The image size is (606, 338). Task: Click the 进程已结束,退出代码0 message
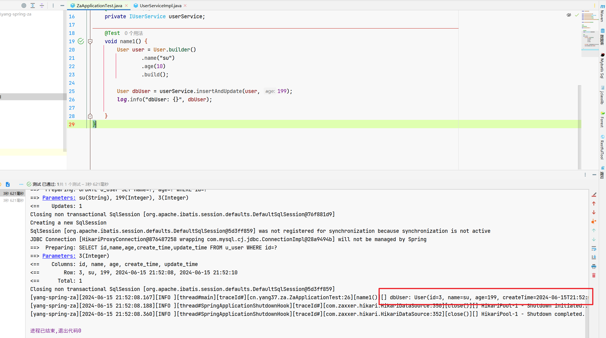tap(56, 331)
